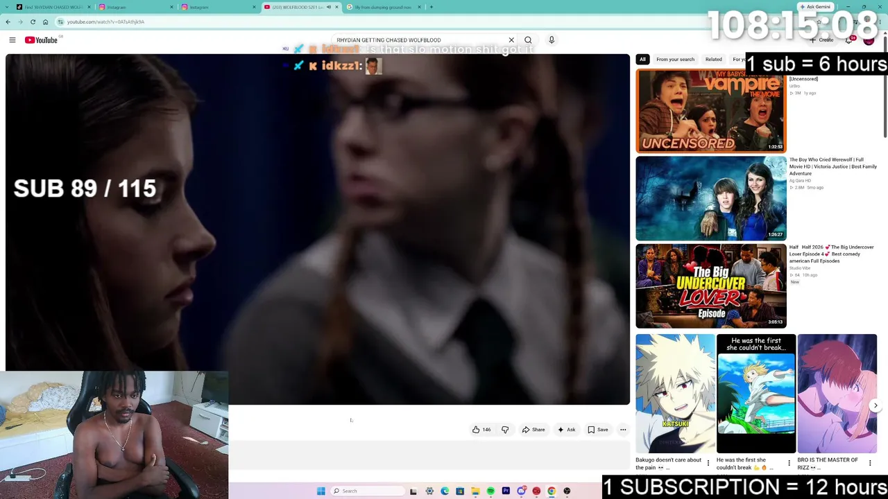Like the video with thumbs up icon
The width and height of the screenshot is (888, 499).
click(x=481, y=430)
